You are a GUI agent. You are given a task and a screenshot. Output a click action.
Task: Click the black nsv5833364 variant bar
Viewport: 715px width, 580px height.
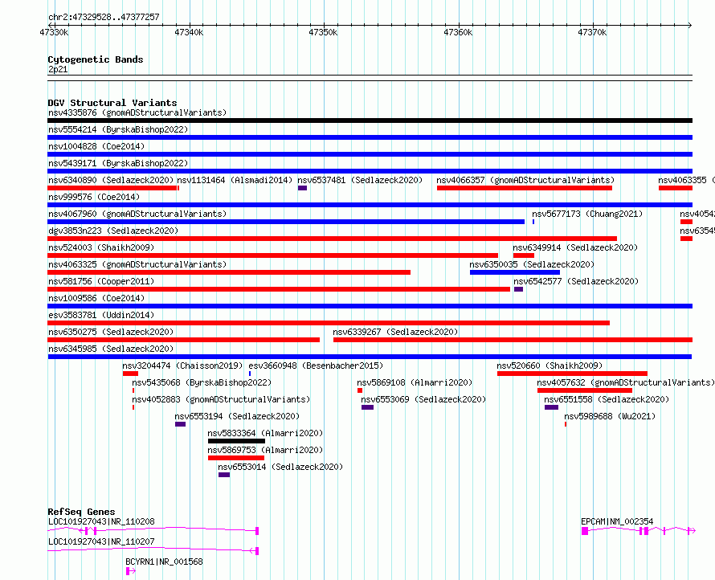[x=236, y=441]
